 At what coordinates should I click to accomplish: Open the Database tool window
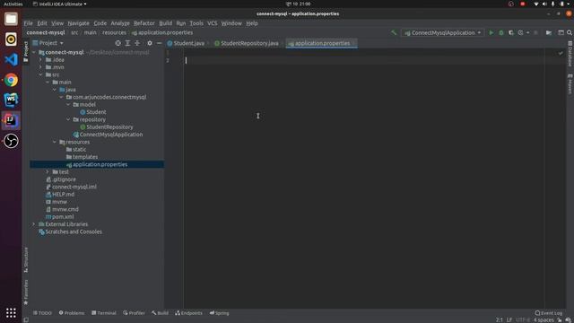click(x=570, y=54)
